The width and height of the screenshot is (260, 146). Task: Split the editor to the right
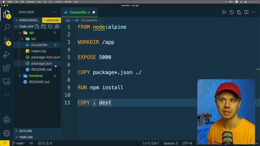[246, 12]
